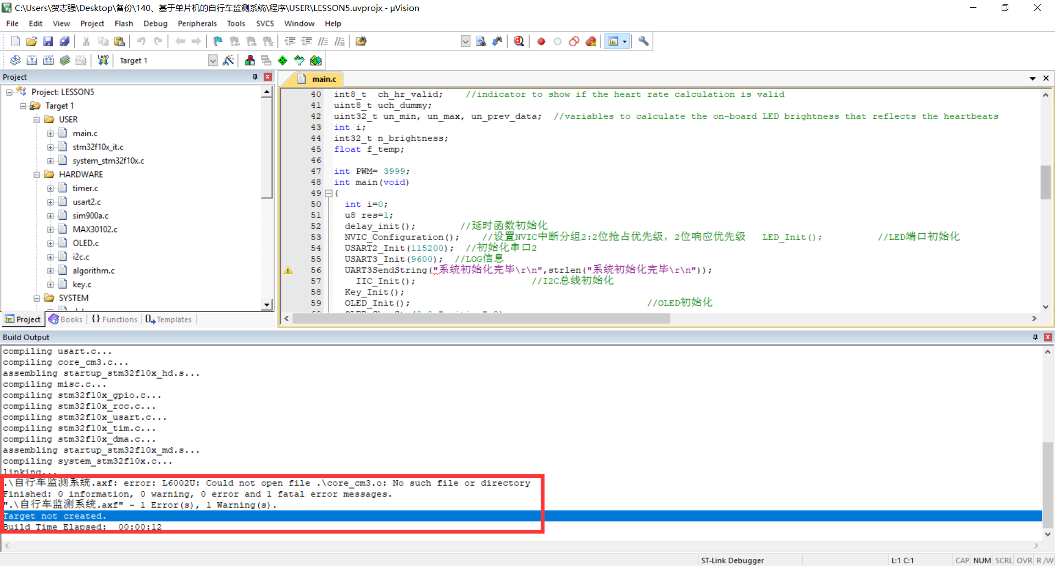1055x566 pixels.
Task: Click the L6002U error line in Build Output
Action: (x=266, y=483)
